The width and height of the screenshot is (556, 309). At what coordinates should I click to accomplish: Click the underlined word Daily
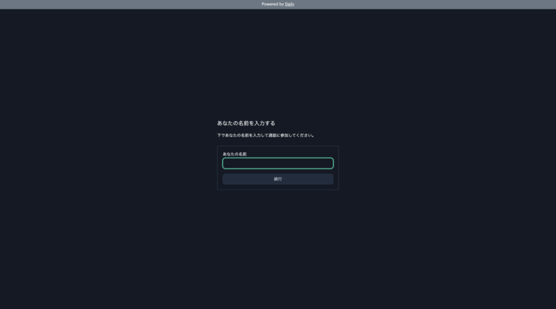click(289, 4)
